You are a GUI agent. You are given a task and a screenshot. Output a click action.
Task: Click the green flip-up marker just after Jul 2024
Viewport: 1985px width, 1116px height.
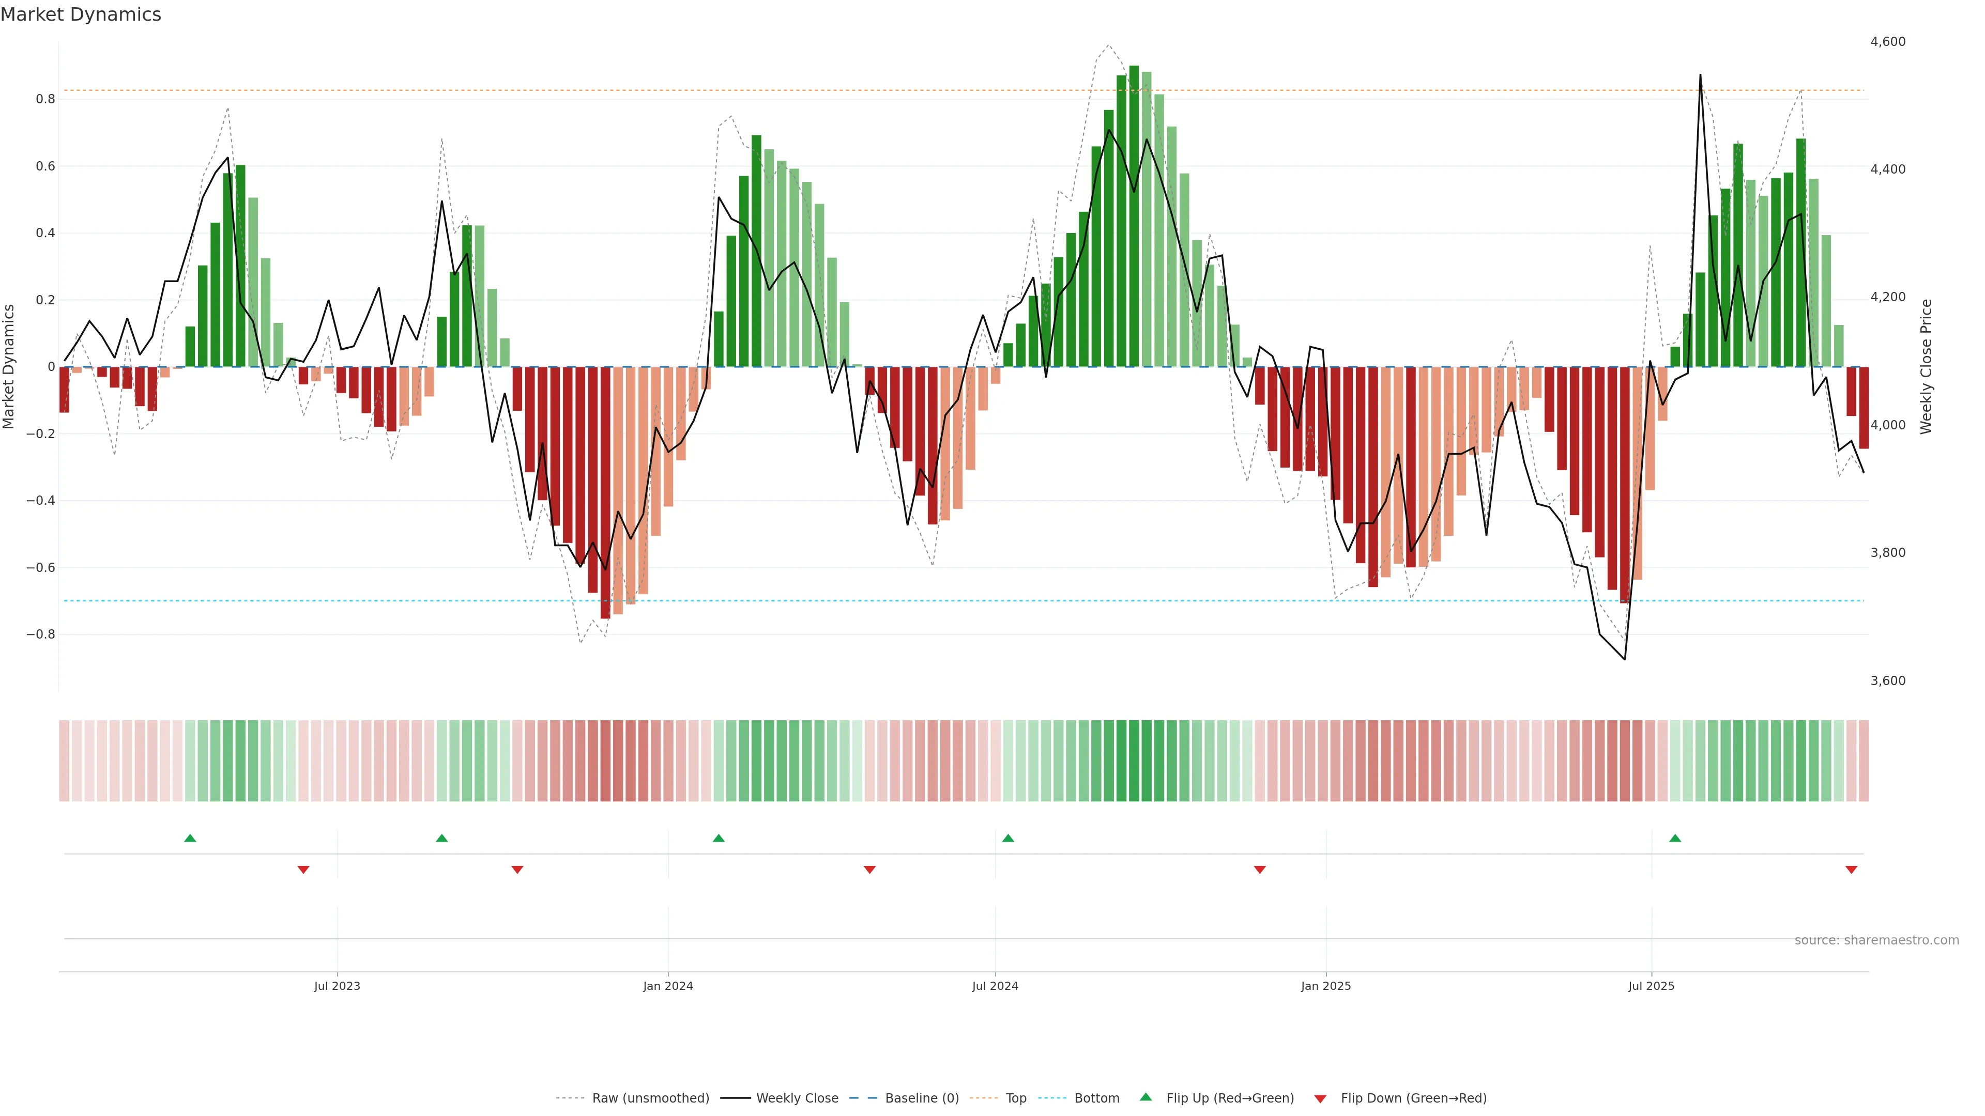1008,838
